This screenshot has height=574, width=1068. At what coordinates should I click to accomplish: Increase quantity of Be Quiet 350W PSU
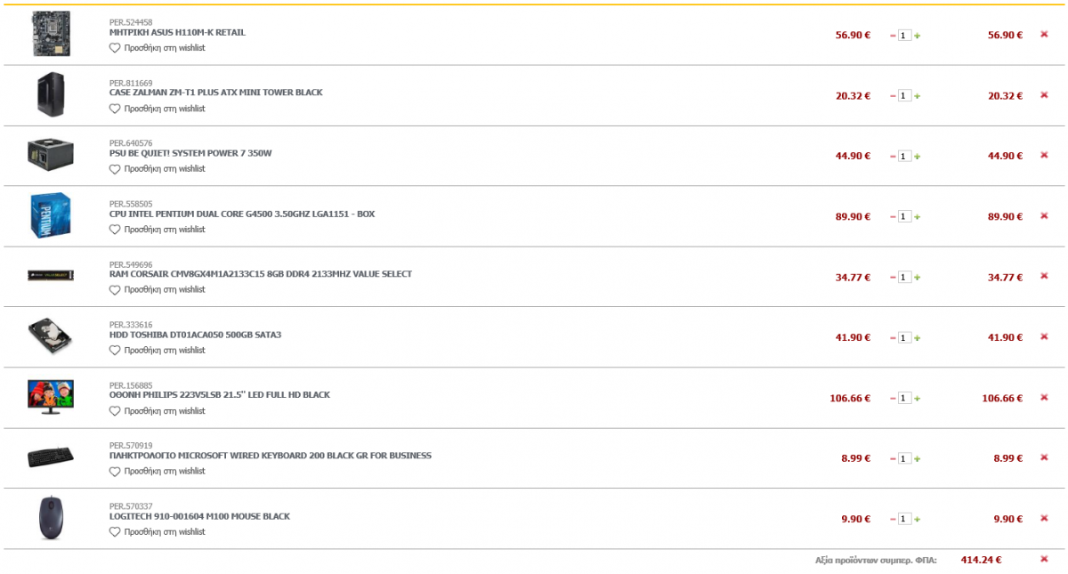tap(918, 157)
